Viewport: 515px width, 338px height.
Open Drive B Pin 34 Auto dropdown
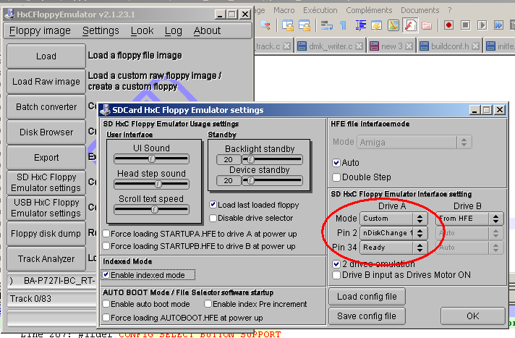click(469, 248)
